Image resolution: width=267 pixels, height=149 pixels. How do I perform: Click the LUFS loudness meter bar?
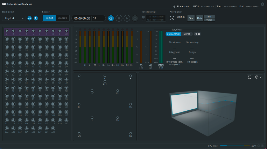161,47
